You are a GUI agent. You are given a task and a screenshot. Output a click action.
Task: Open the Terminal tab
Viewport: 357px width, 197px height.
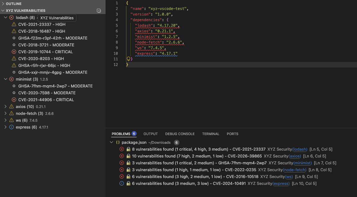[x=210, y=134]
